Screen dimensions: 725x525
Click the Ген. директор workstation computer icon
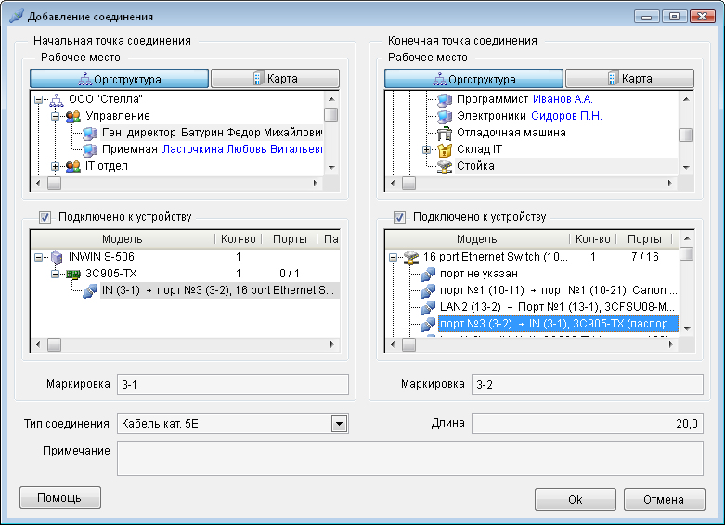tap(90, 133)
